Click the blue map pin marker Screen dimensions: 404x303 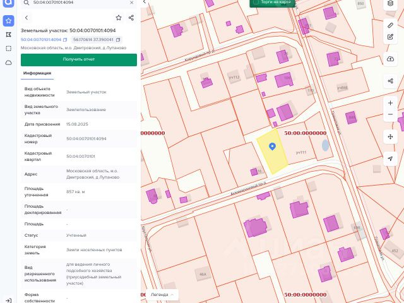click(272, 146)
